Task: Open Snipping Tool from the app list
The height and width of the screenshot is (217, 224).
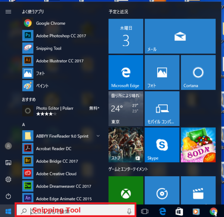Action: click(61, 48)
